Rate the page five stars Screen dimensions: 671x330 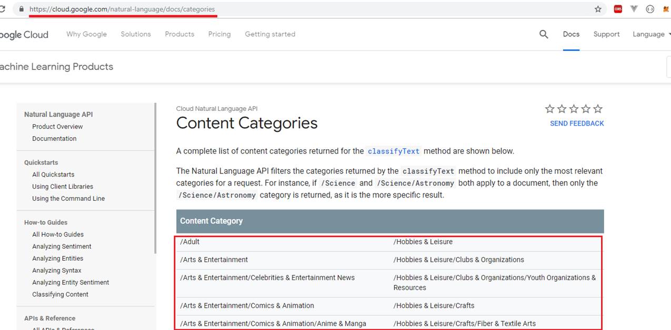[x=598, y=109]
